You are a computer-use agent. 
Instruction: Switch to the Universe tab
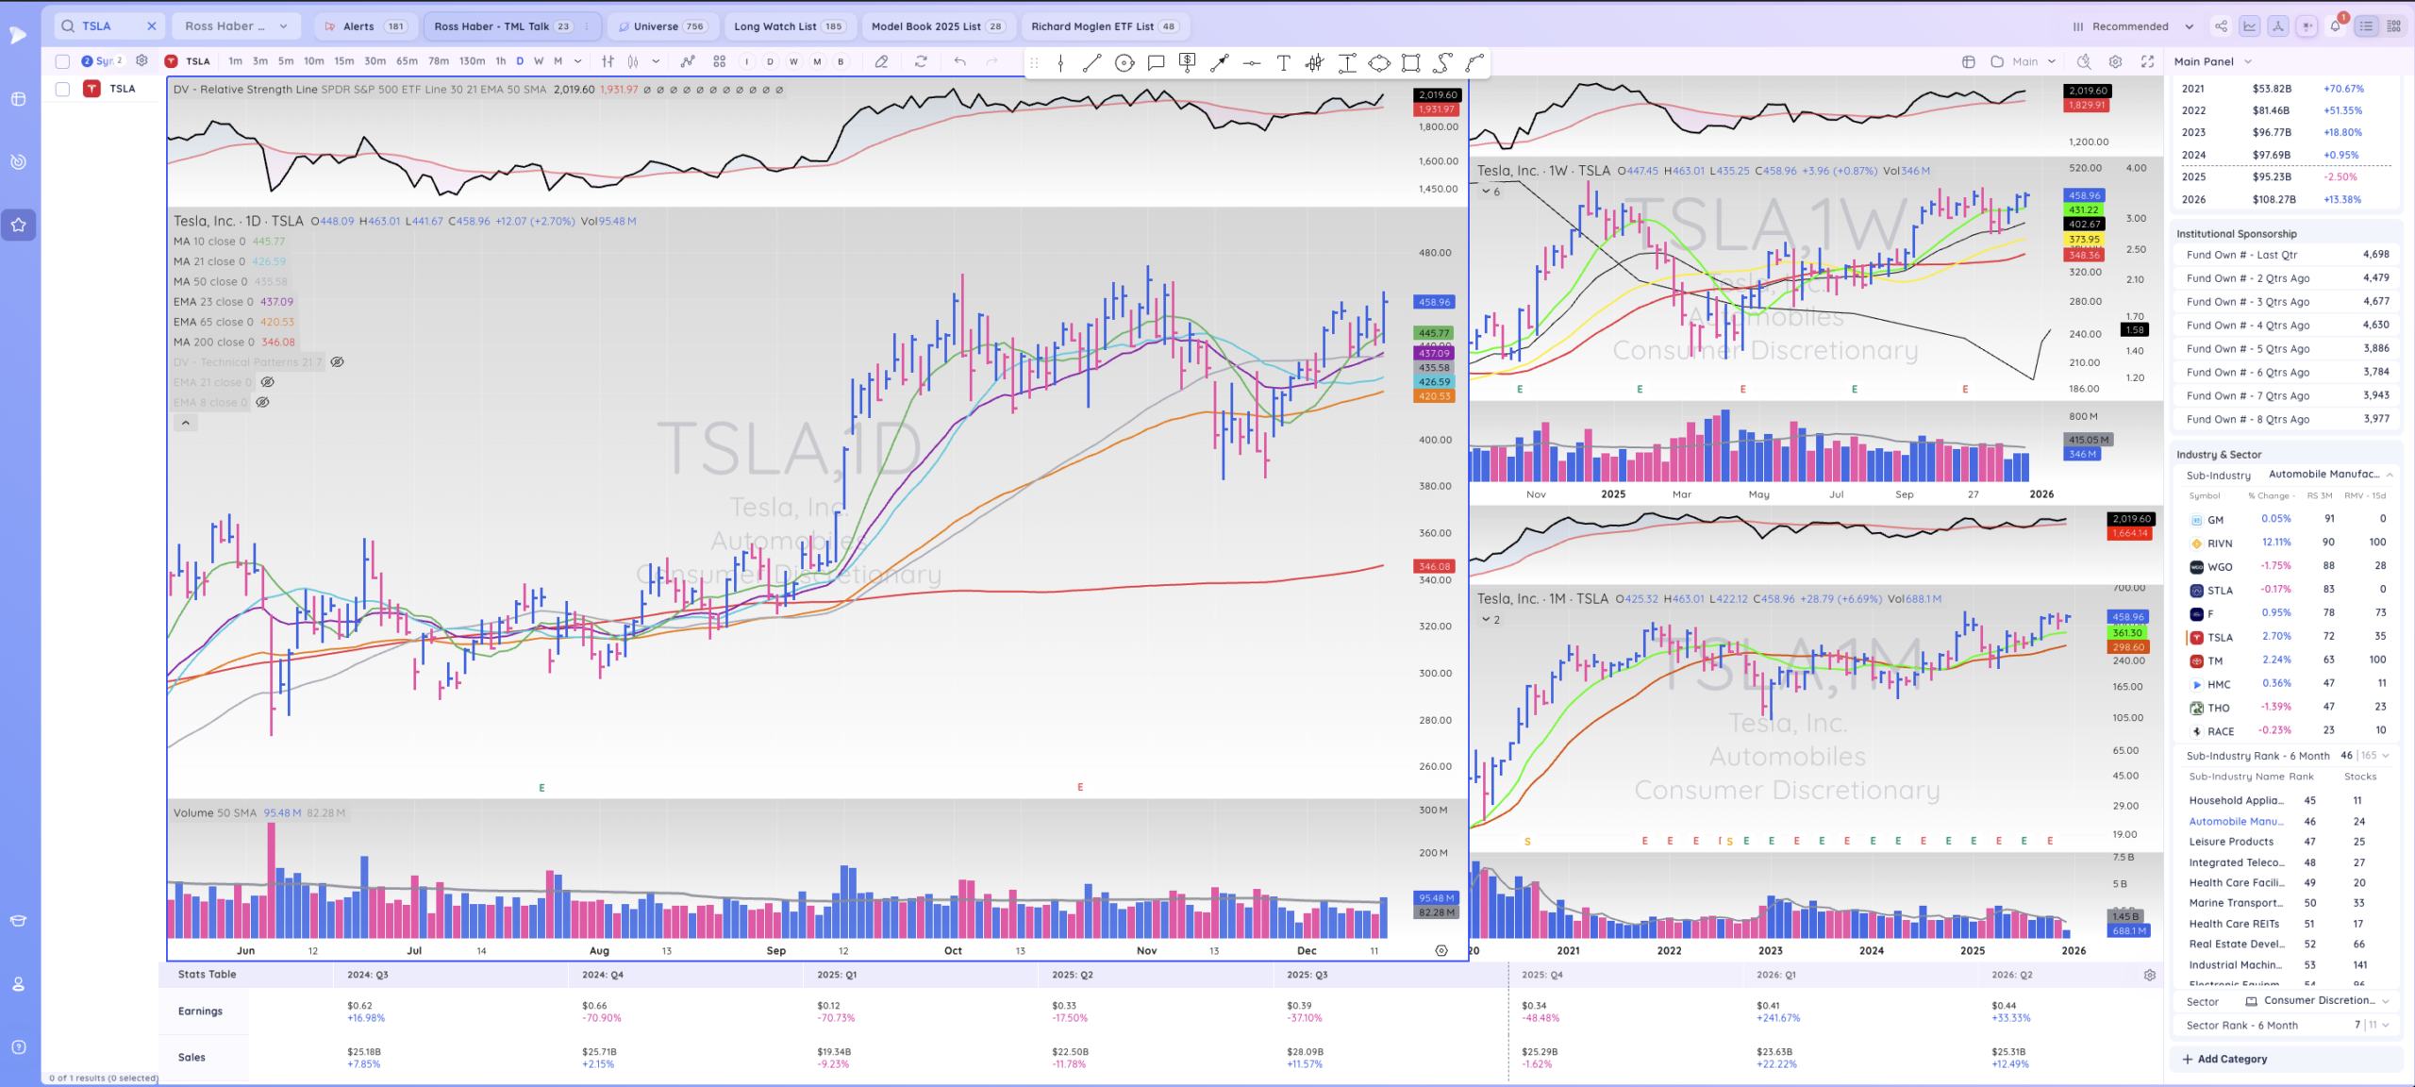tap(663, 26)
